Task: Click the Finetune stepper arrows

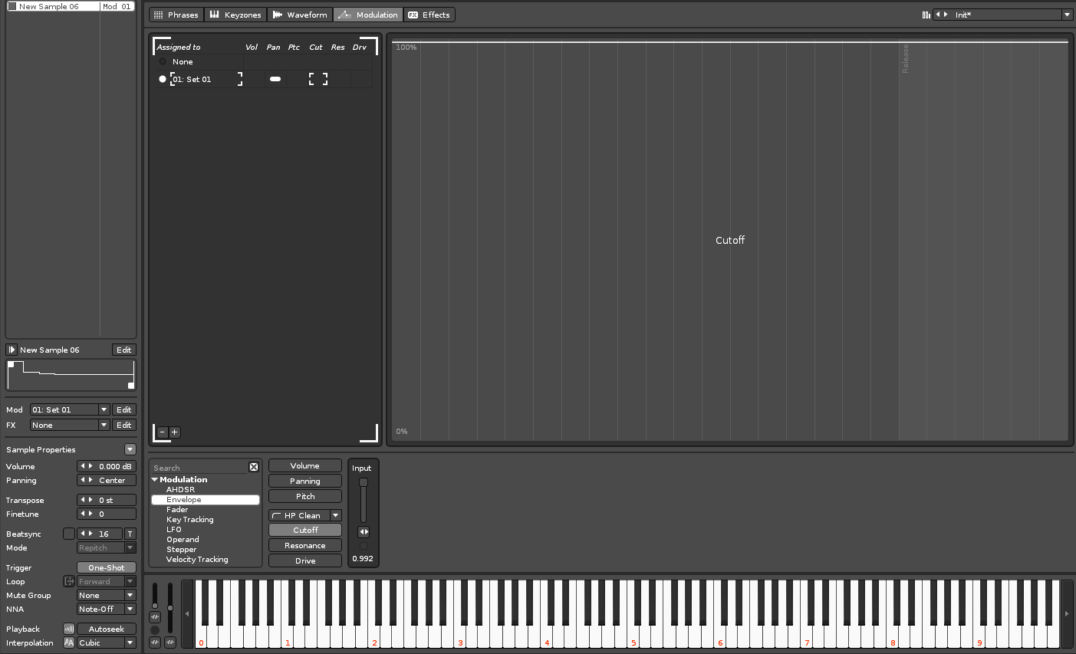Action: (x=87, y=514)
